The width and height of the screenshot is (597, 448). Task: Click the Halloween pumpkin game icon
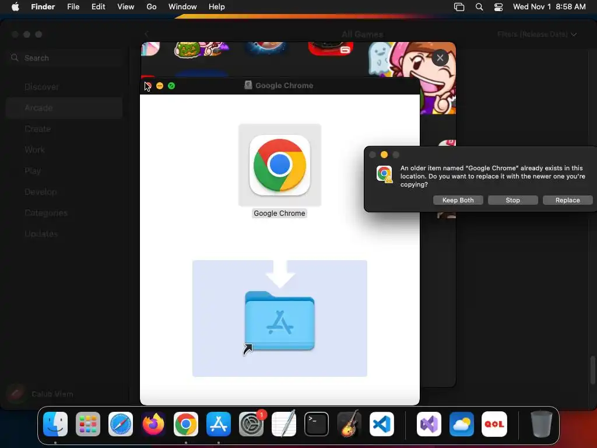coord(188,50)
